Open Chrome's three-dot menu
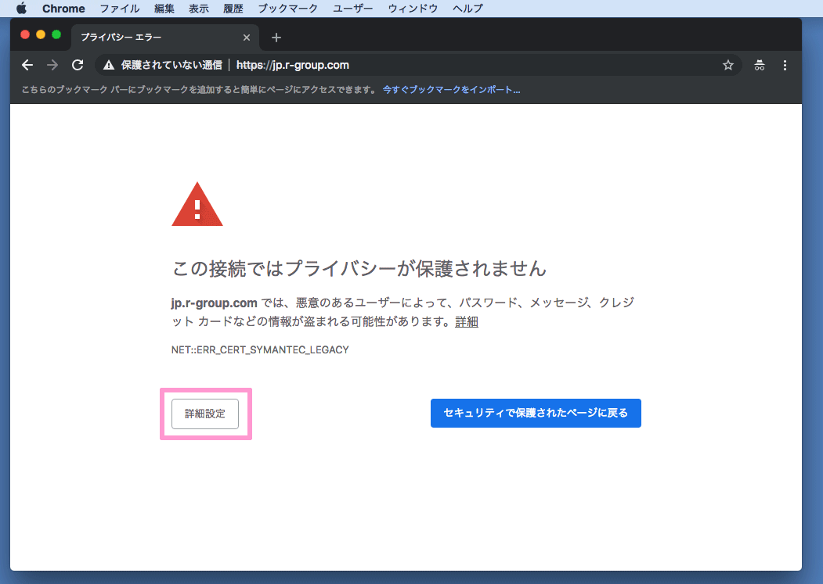Screen dimensions: 823x584 [x=785, y=66]
